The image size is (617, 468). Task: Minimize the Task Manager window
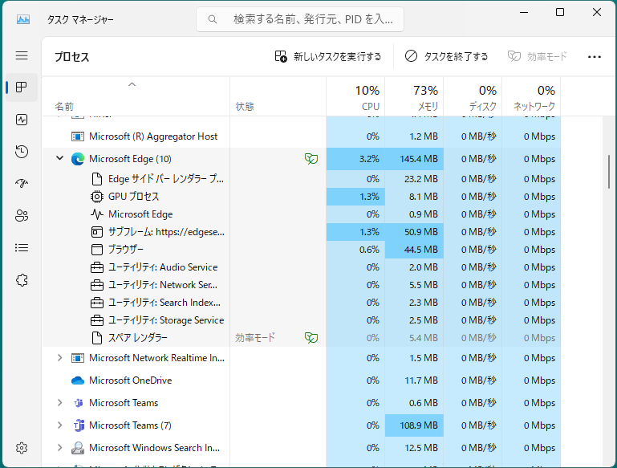[524, 12]
